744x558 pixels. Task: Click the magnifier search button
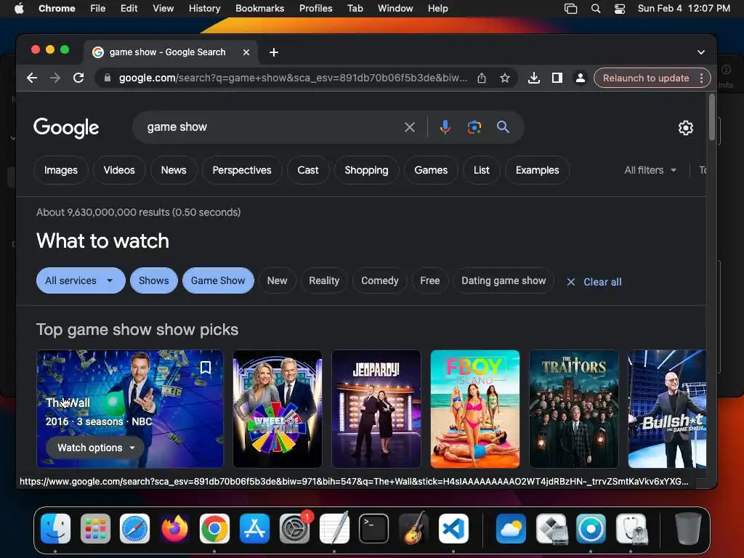pos(503,127)
